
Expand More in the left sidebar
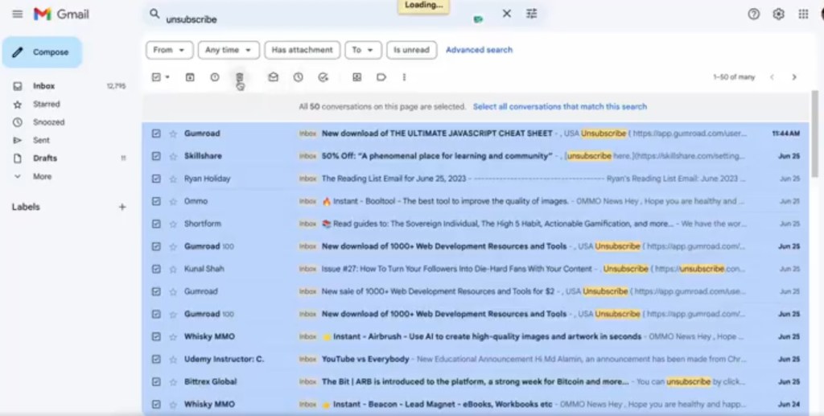coord(42,176)
